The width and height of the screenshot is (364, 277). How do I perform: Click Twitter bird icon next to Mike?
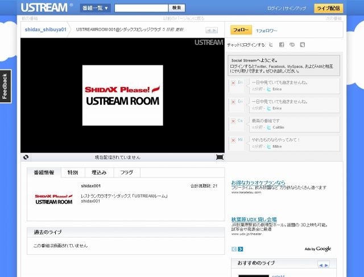269,147
